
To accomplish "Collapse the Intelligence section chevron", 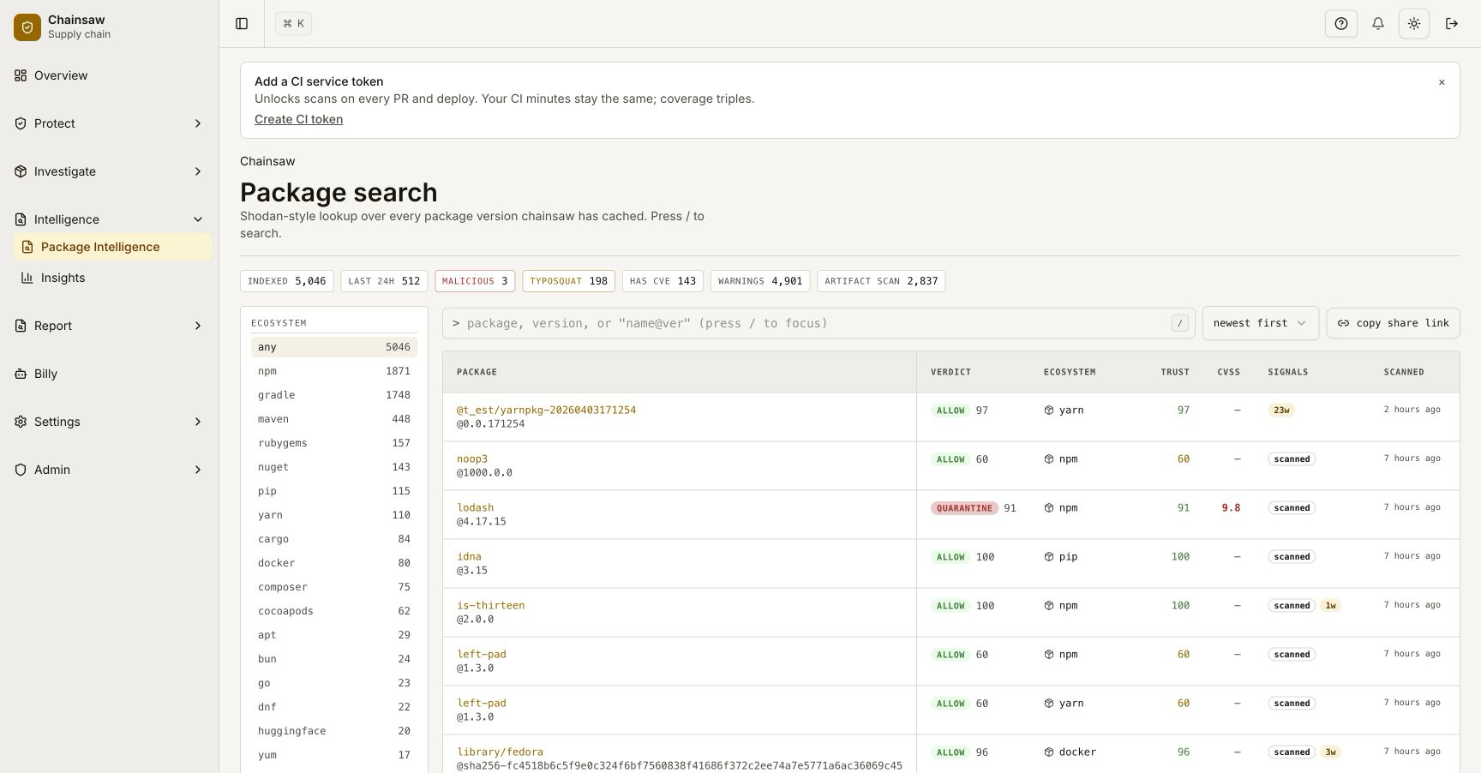I will (x=198, y=219).
